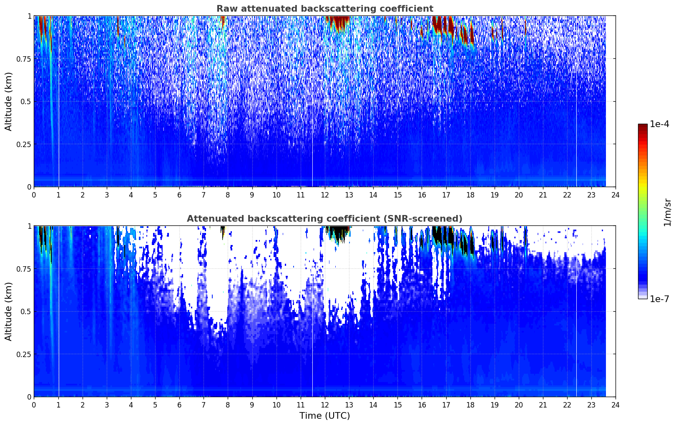Click the dark red cloud patch near 17 UTC in the top plot
This screenshot has width=676, height=425.
[x=442, y=25]
